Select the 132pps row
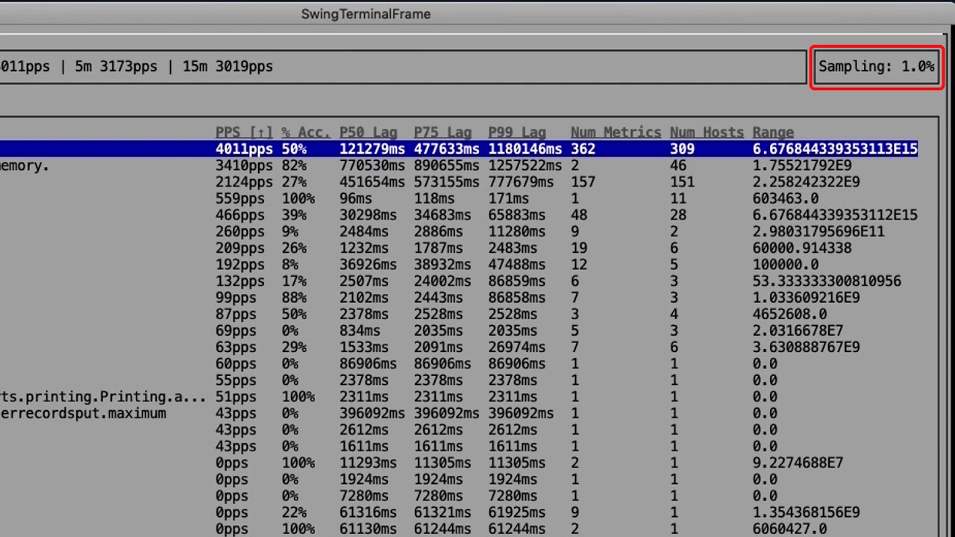 pyautogui.click(x=459, y=281)
